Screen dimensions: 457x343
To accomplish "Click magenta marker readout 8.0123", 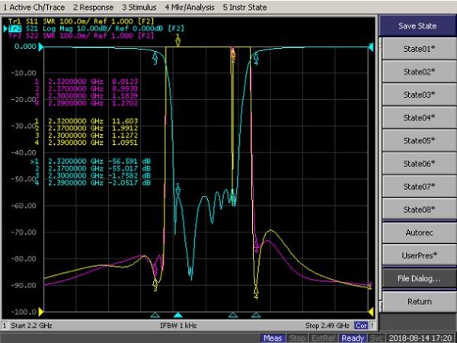I will tap(125, 82).
